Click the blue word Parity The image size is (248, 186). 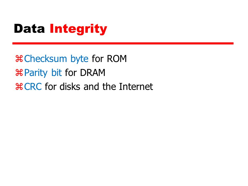click(x=36, y=73)
